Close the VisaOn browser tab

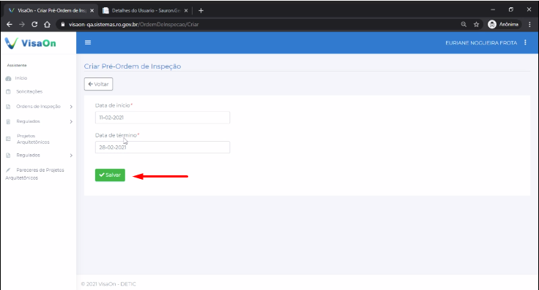(92, 11)
